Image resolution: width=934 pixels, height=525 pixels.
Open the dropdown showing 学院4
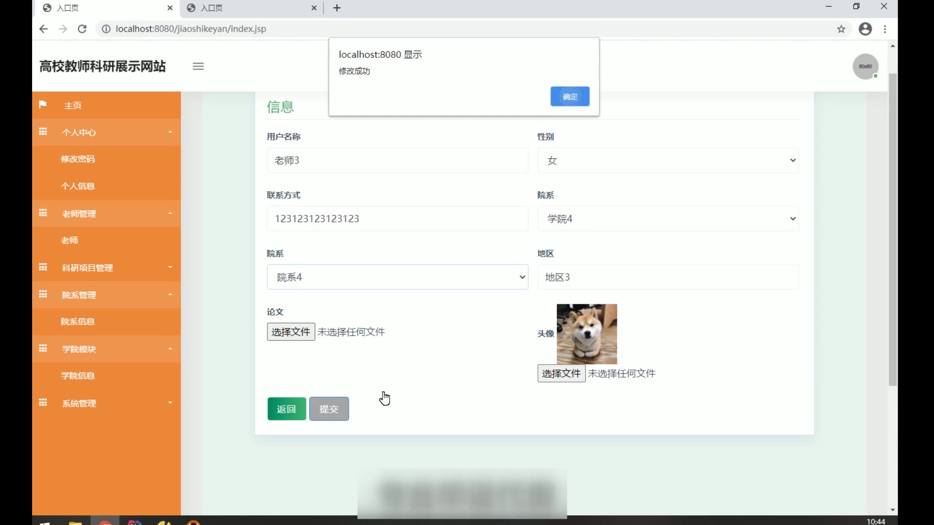[x=667, y=219]
